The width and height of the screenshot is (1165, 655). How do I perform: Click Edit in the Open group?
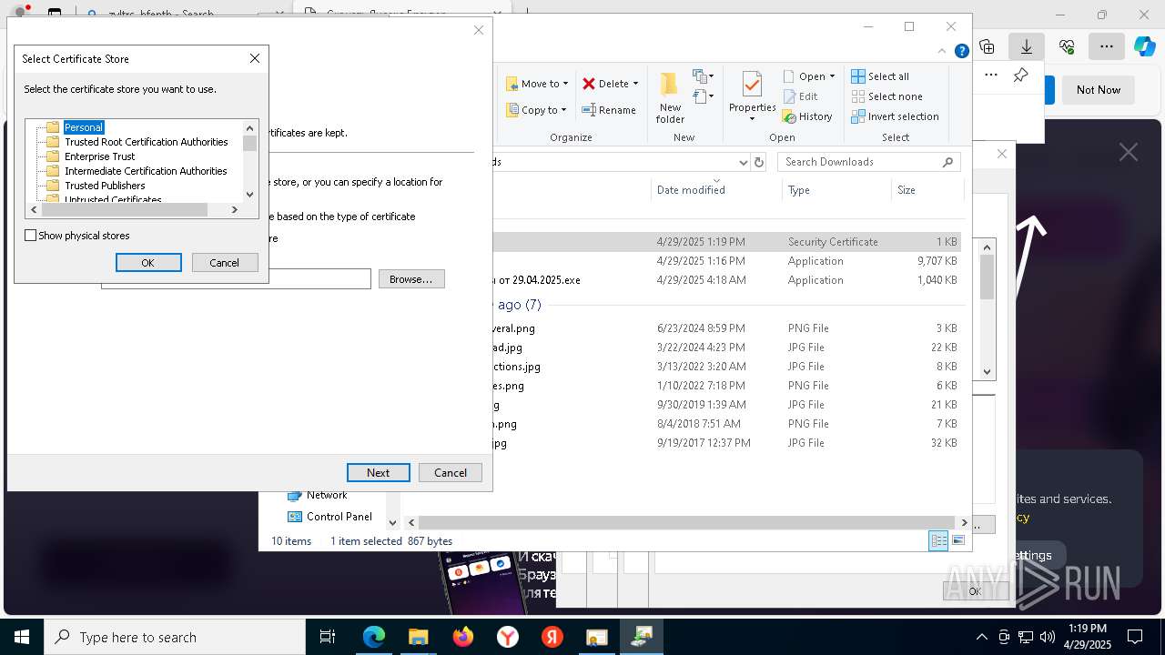point(801,96)
